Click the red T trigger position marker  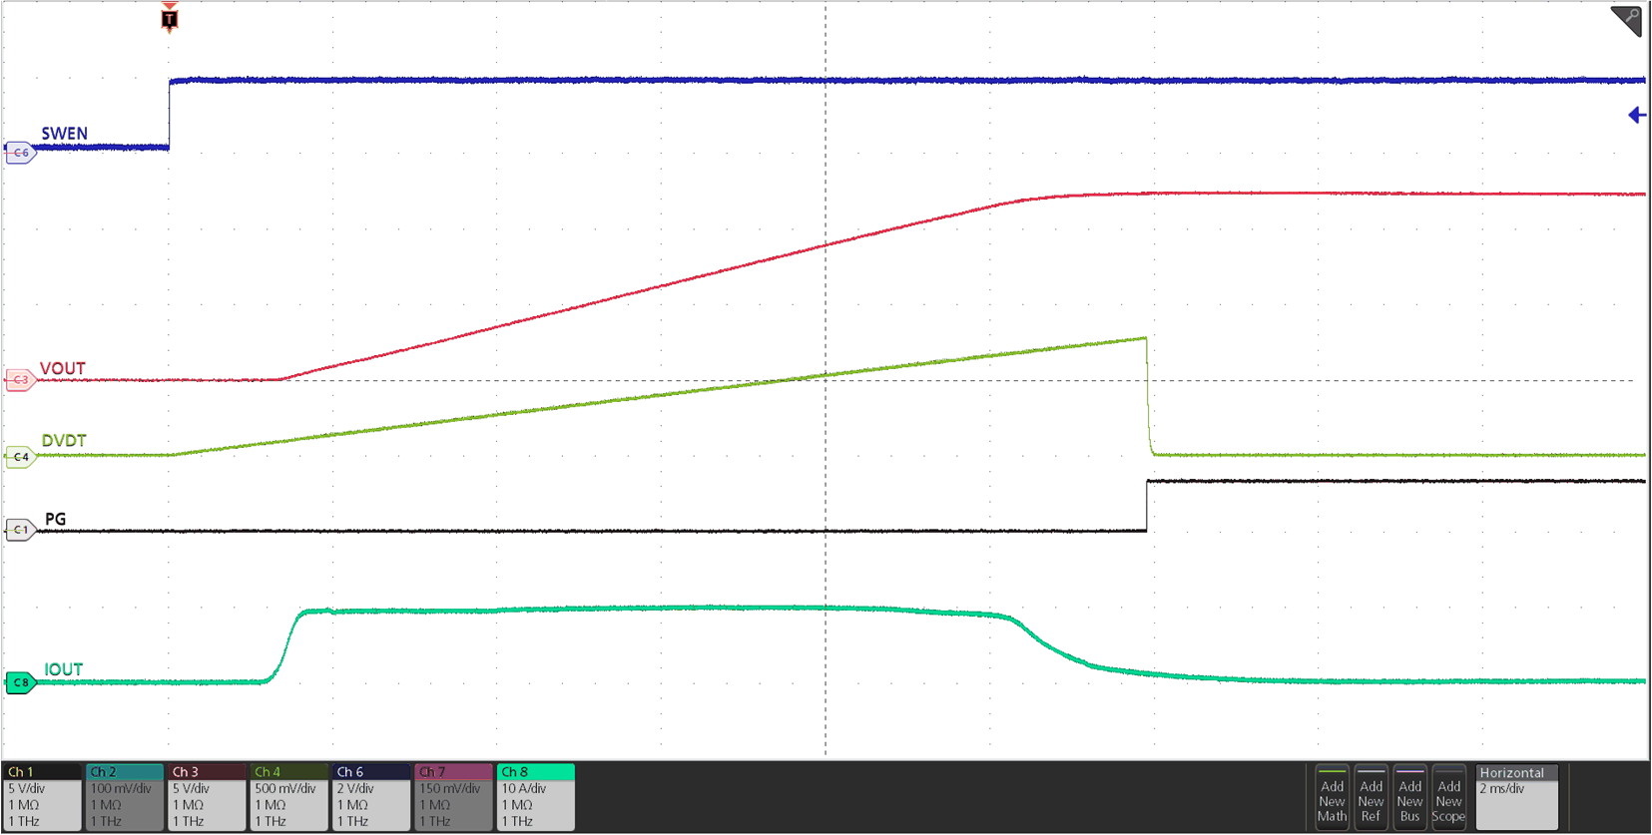(x=170, y=18)
